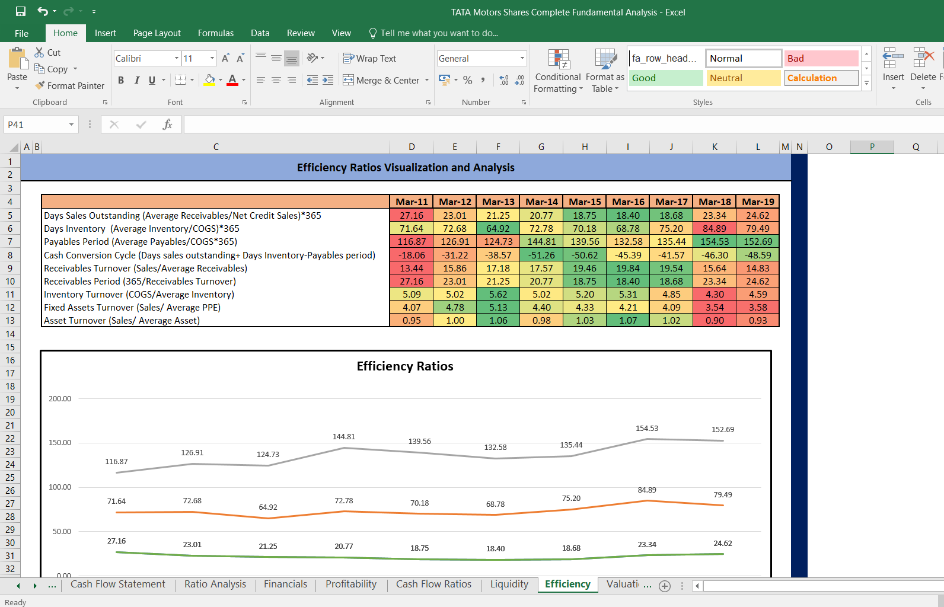This screenshot has height=607, width=944.
Task: Click the new sheet plus icon
Action: (665, 586)
